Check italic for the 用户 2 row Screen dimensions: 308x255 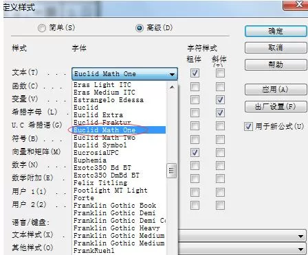220,205
